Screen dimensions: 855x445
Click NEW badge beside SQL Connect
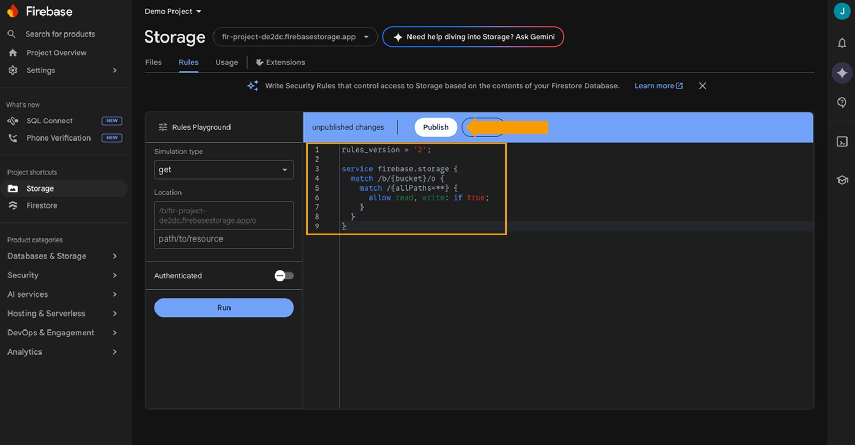coord(112,121)
